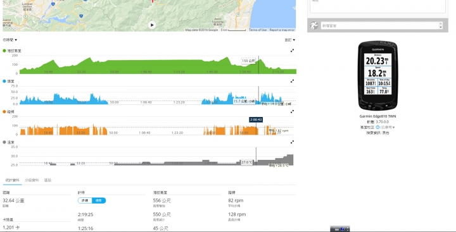Open the elevation correction dropdown under device
This screenshot has height=232, width=456.
tap(388, 127)
